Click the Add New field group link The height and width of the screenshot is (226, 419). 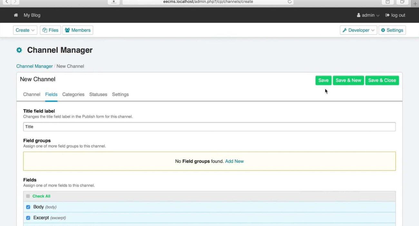(234, 161)
